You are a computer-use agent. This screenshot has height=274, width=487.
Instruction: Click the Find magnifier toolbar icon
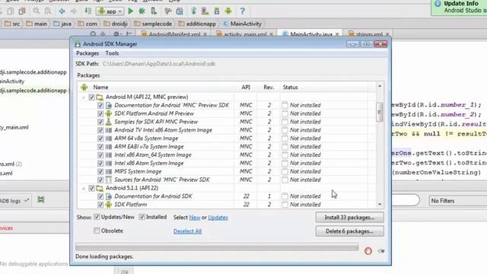[x=37, y=11]
